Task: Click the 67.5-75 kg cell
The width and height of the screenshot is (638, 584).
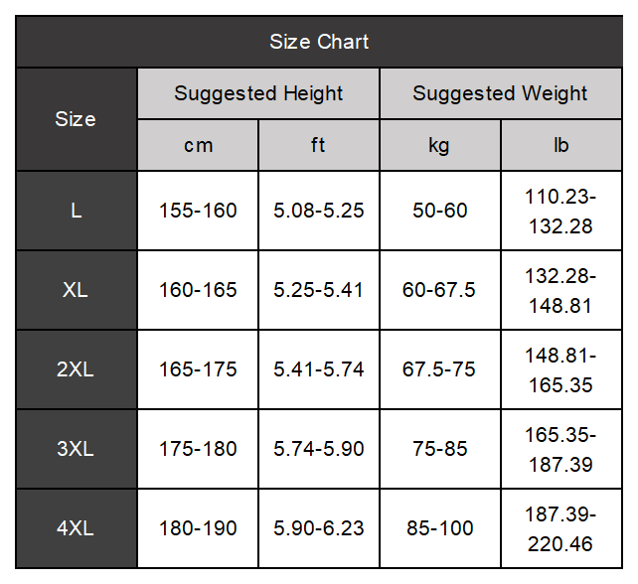Action: point(440,369)
